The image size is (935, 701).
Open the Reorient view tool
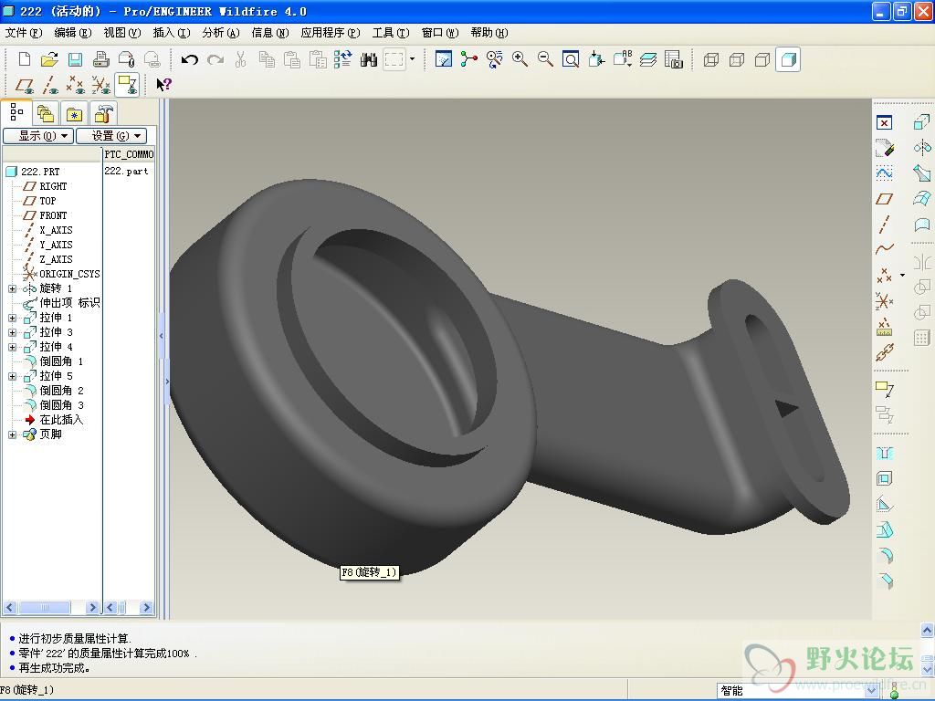tap(596, 59)
